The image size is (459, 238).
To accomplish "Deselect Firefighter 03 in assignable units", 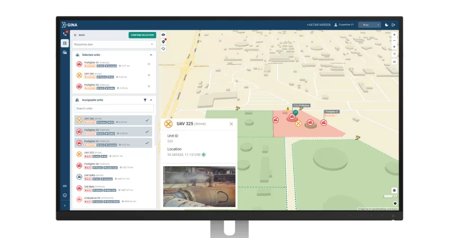I will 113,132.
